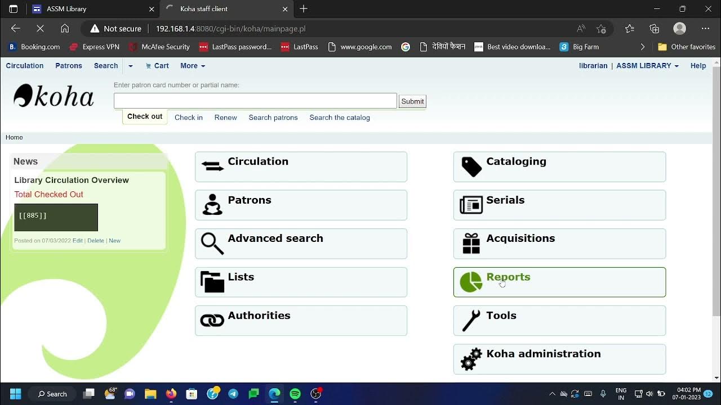721x405 pixels.
Task: Click the Windows Start button
Action: point(15,394)
